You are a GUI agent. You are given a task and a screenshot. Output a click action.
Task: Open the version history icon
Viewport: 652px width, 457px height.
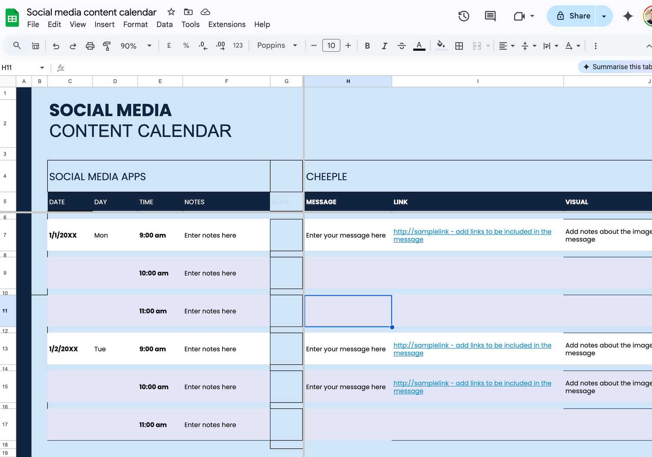[x=463, y=16]
